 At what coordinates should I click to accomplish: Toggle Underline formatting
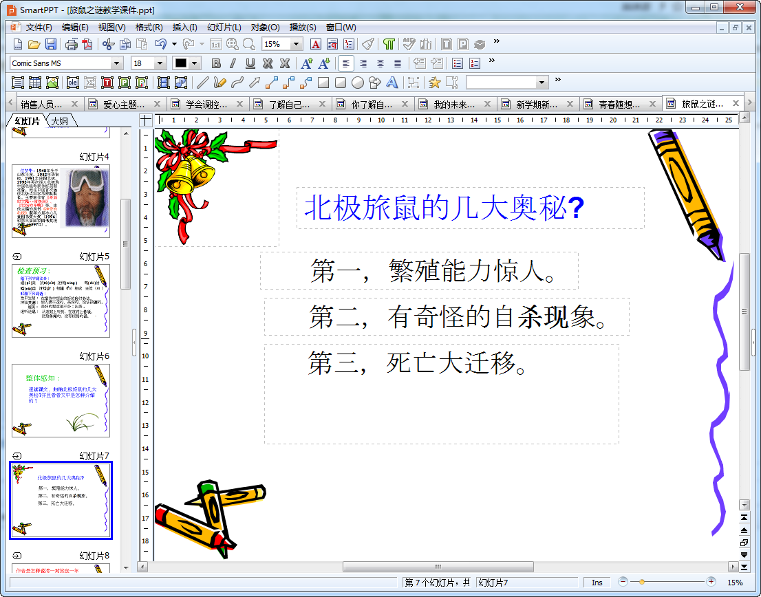click(x=250, y=63)
